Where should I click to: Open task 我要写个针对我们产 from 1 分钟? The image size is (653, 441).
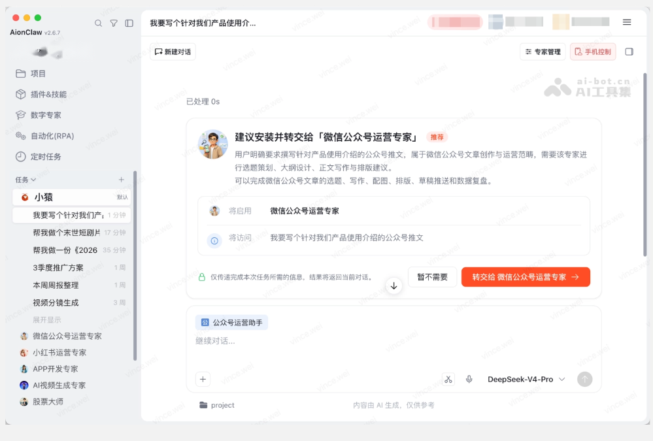click(72, 216)
